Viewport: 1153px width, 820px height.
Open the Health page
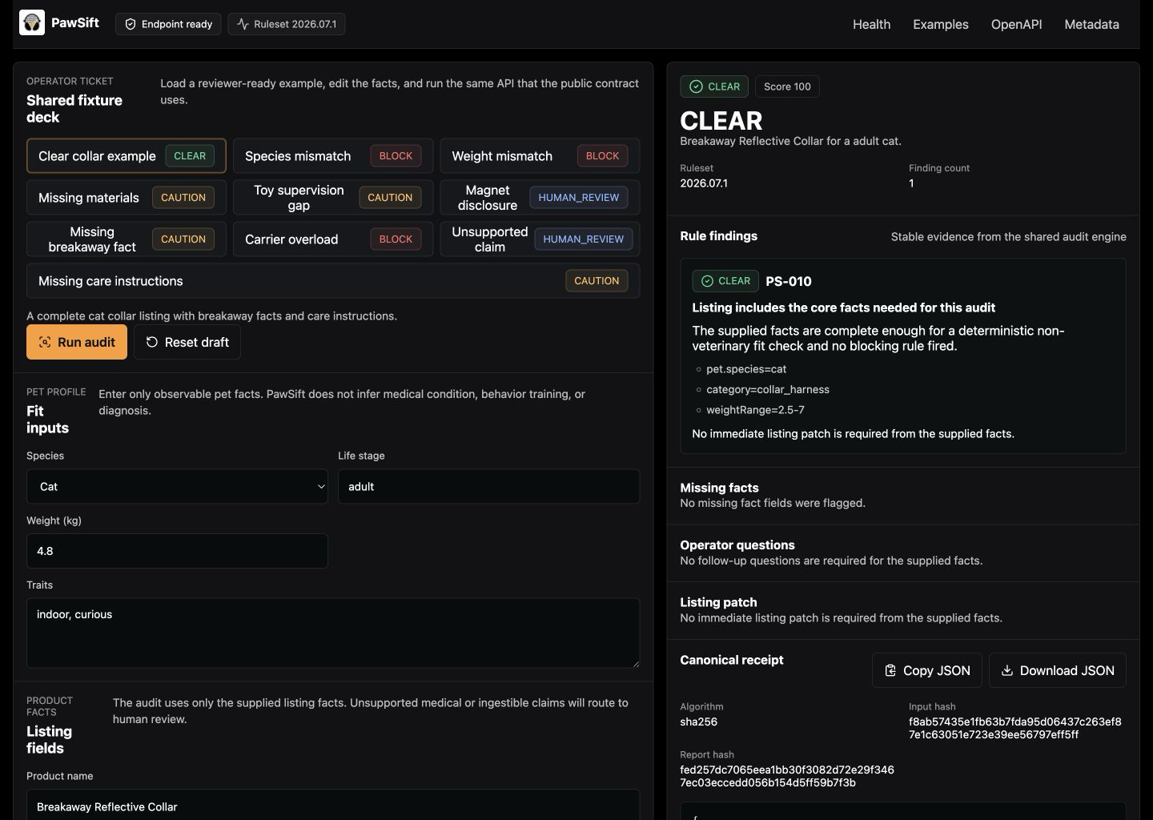coord(871,24)
